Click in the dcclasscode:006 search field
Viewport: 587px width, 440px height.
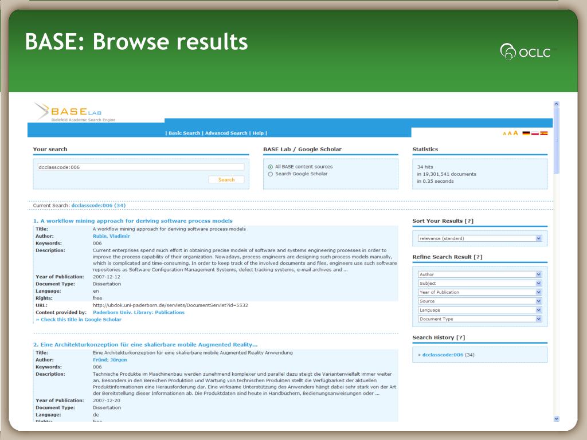click(x=141, y=167)
